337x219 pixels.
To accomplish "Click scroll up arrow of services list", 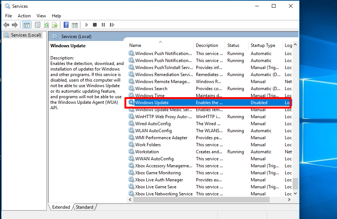I will pos(296,45).
